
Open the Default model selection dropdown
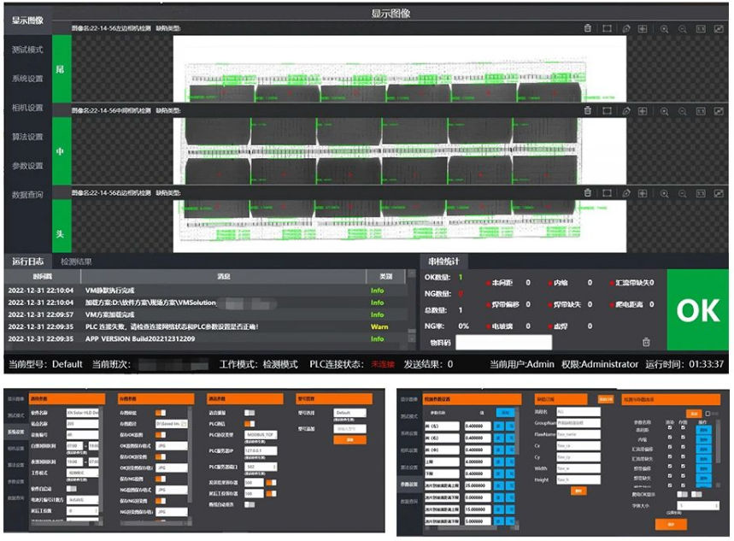349,411
